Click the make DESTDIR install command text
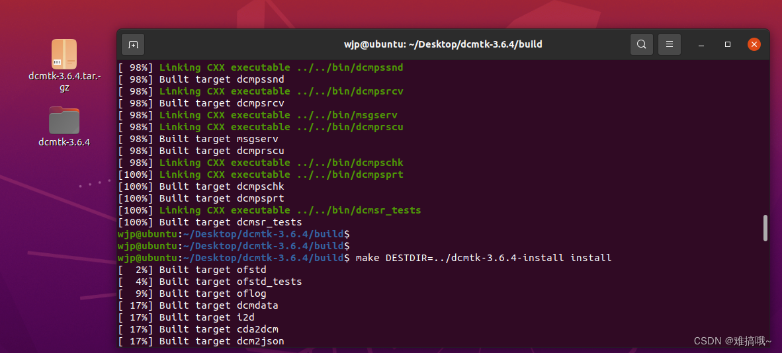782x353 pixels. tap(483, 258)
